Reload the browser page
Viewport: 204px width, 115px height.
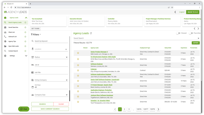pyautogui.click(x=11, y=7)
